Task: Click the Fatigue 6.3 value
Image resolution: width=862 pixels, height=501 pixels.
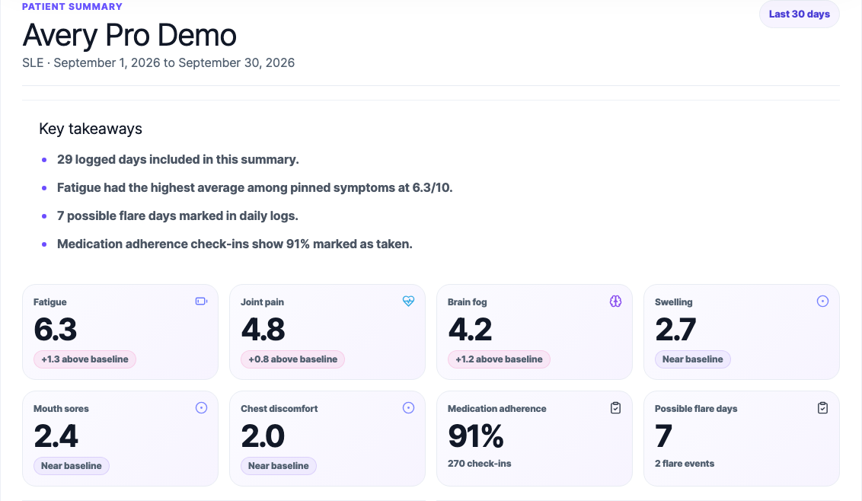Action: click(x=55, y=330)
